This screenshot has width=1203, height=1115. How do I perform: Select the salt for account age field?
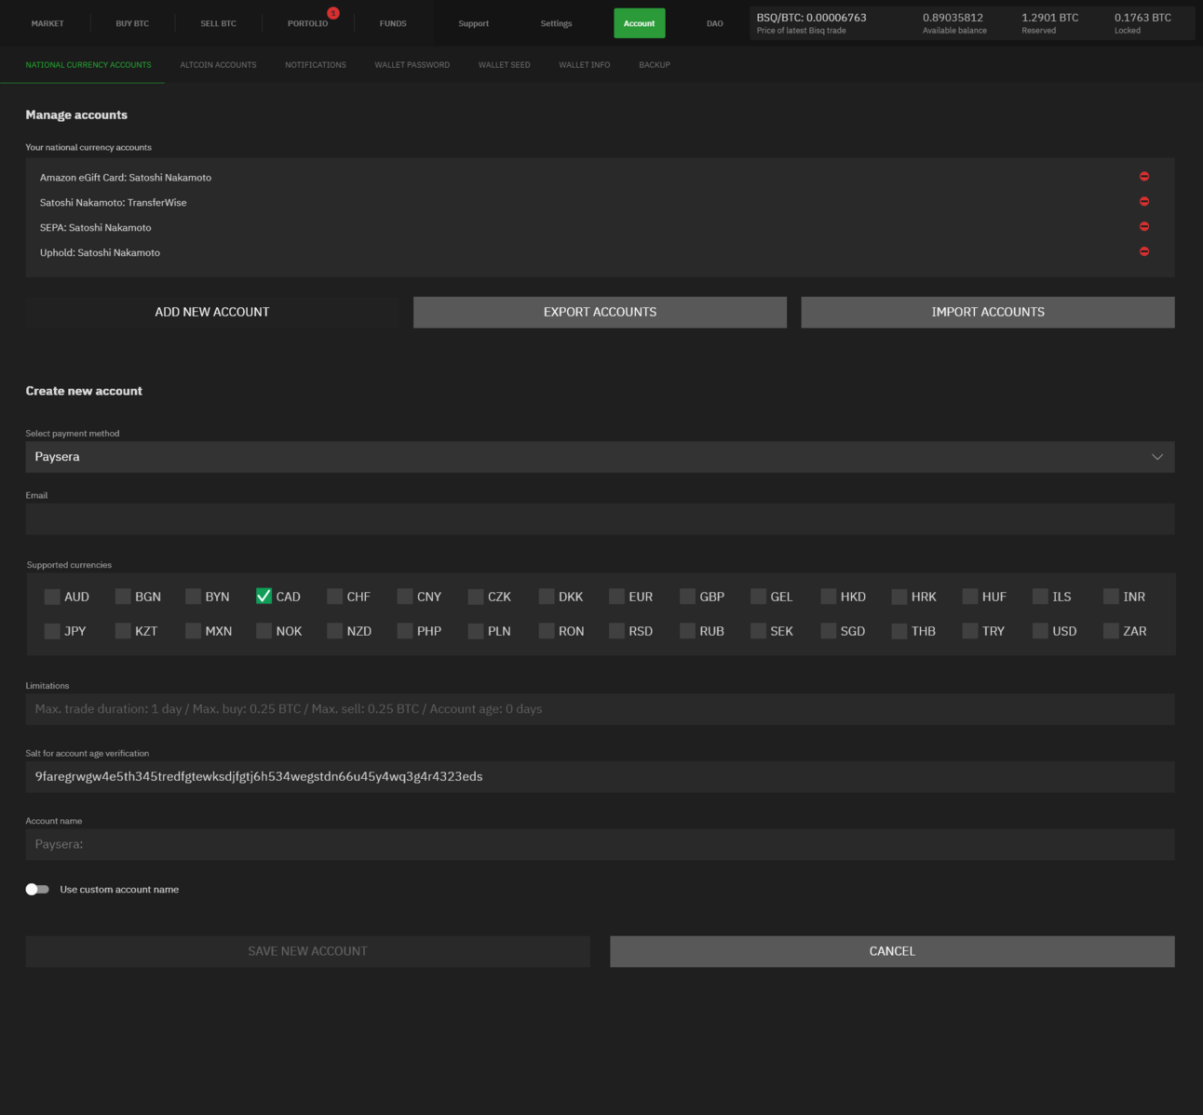(x=600, y=777)
